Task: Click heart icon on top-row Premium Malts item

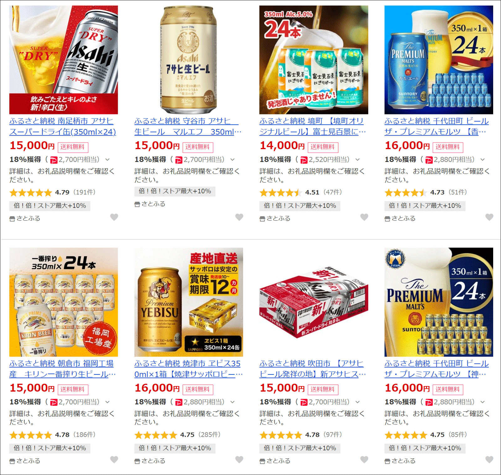Action: 489,217
